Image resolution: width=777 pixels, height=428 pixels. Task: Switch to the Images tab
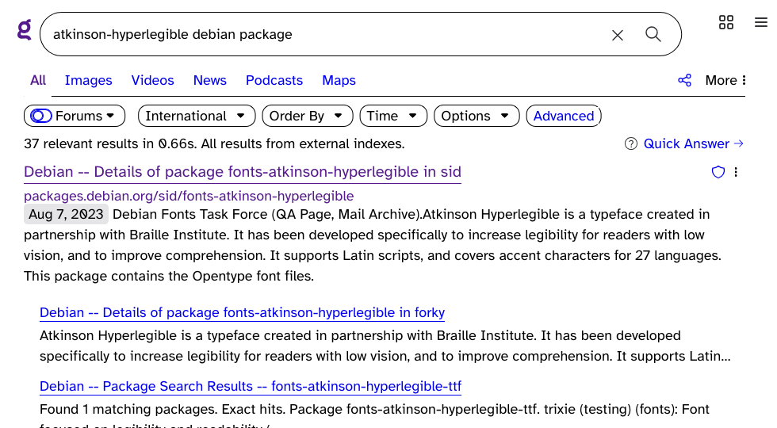(88, 80)
